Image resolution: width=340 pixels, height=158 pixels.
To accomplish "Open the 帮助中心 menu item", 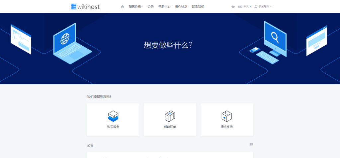I will coord(164,7).
